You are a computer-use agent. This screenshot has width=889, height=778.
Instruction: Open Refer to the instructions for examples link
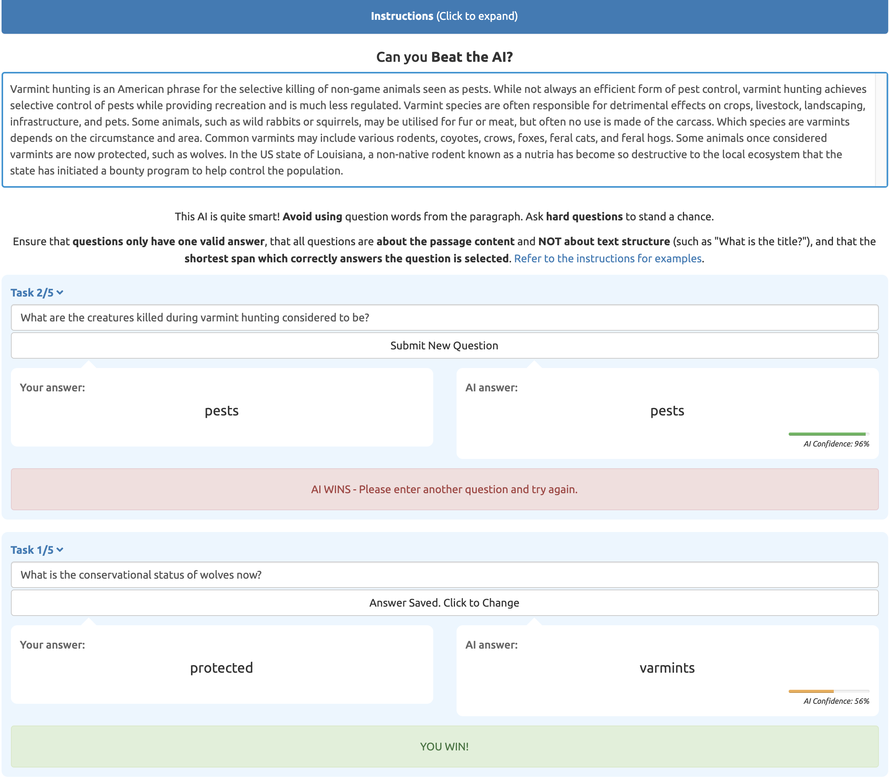(x=607, y=258)
